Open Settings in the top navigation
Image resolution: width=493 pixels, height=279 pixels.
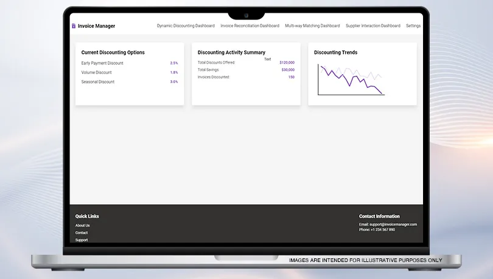413,26
